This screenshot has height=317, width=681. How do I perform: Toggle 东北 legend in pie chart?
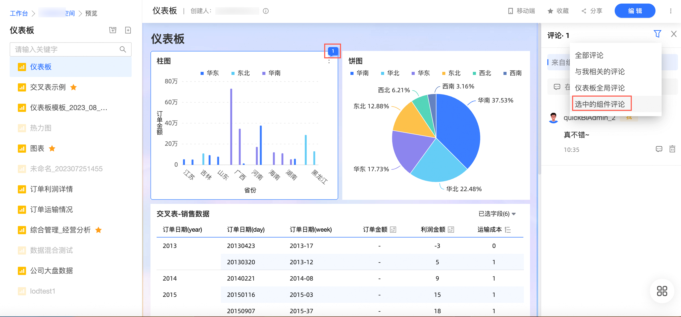(451, 73)
